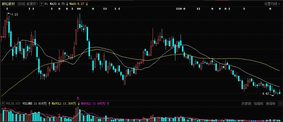
Task: Select the rightmost star event marker
Action: (270, 9)
